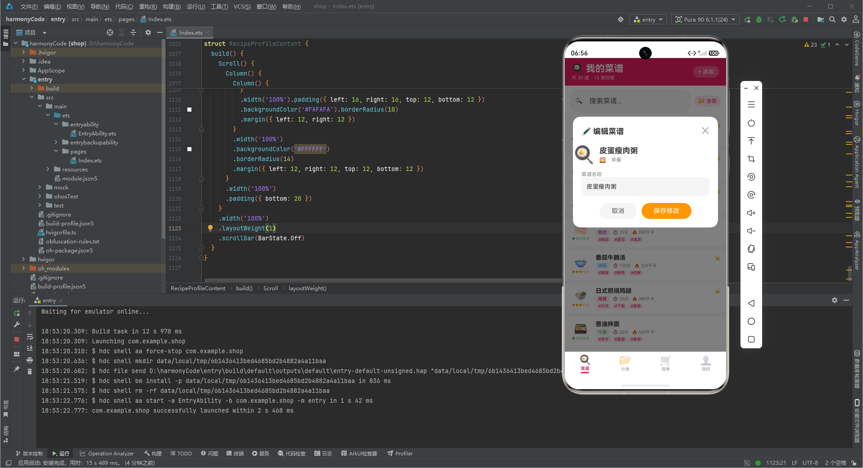Click the emulator screenshot crop icon
This screenshot has width=863, height=468.
pos(751,159)
